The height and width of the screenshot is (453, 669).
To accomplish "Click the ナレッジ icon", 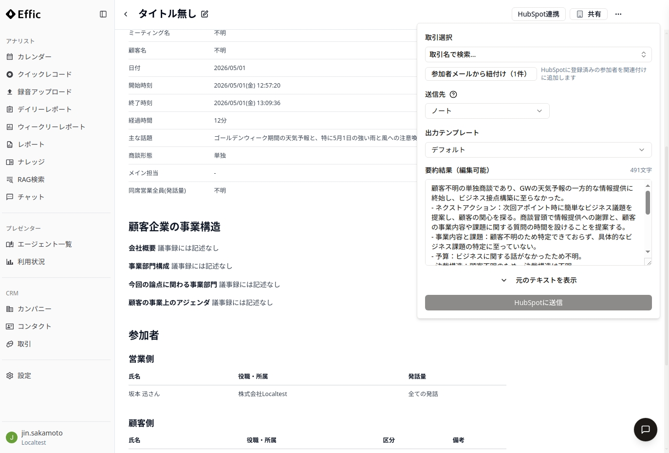I will click(x=10, y=162).
